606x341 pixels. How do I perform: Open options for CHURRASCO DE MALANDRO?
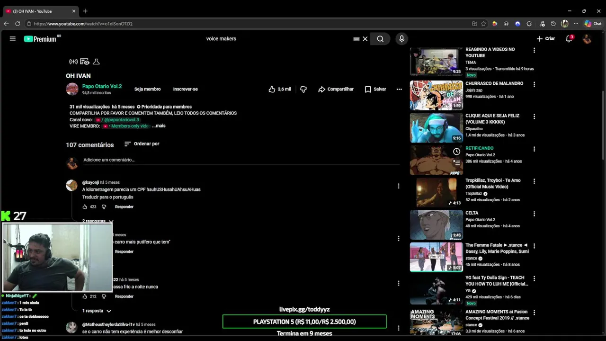pyautogui.click(x=534, y=84)
